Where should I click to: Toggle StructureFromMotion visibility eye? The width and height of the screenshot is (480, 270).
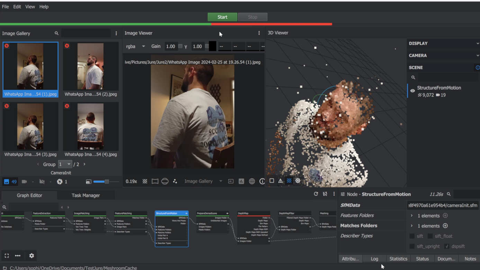(x=413, y=91)
